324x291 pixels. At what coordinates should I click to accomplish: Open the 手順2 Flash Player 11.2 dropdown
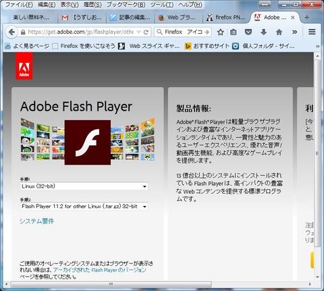tap(84, 206)
